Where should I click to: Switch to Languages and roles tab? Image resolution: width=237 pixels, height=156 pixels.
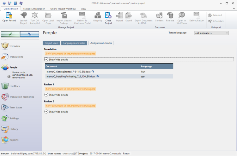(74, 43)
